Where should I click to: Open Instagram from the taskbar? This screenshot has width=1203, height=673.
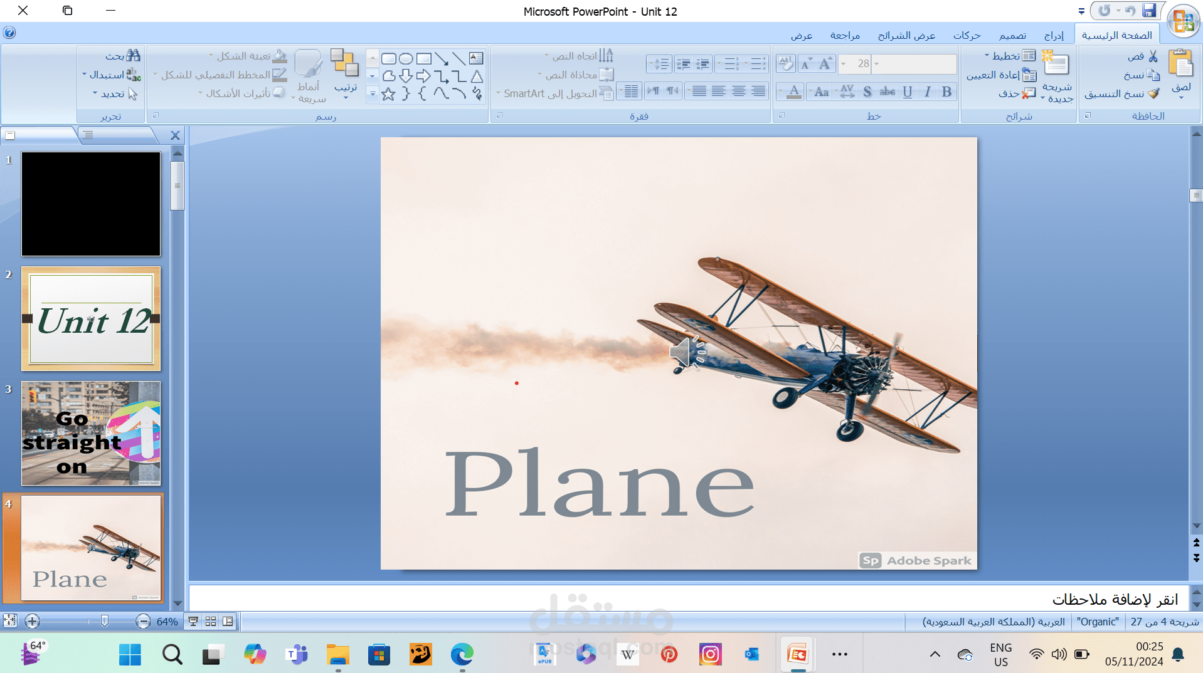pos(710,654)
